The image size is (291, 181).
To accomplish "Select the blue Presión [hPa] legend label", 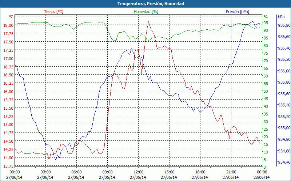I will pos(238,12).
